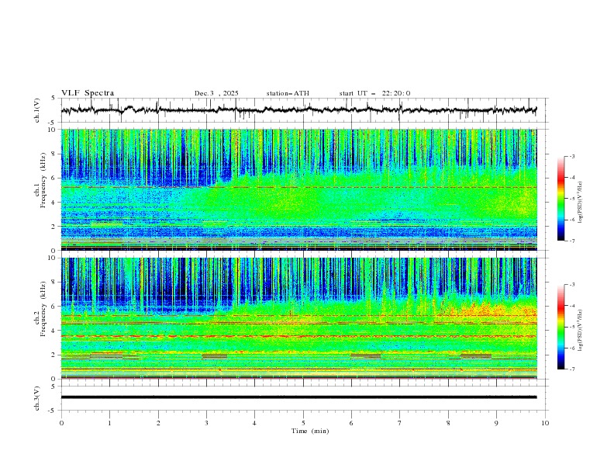The height and width of the screenshot is (475, 614).
Task: Click the 'Time (min)' axis title
Action: coord(310,431)
